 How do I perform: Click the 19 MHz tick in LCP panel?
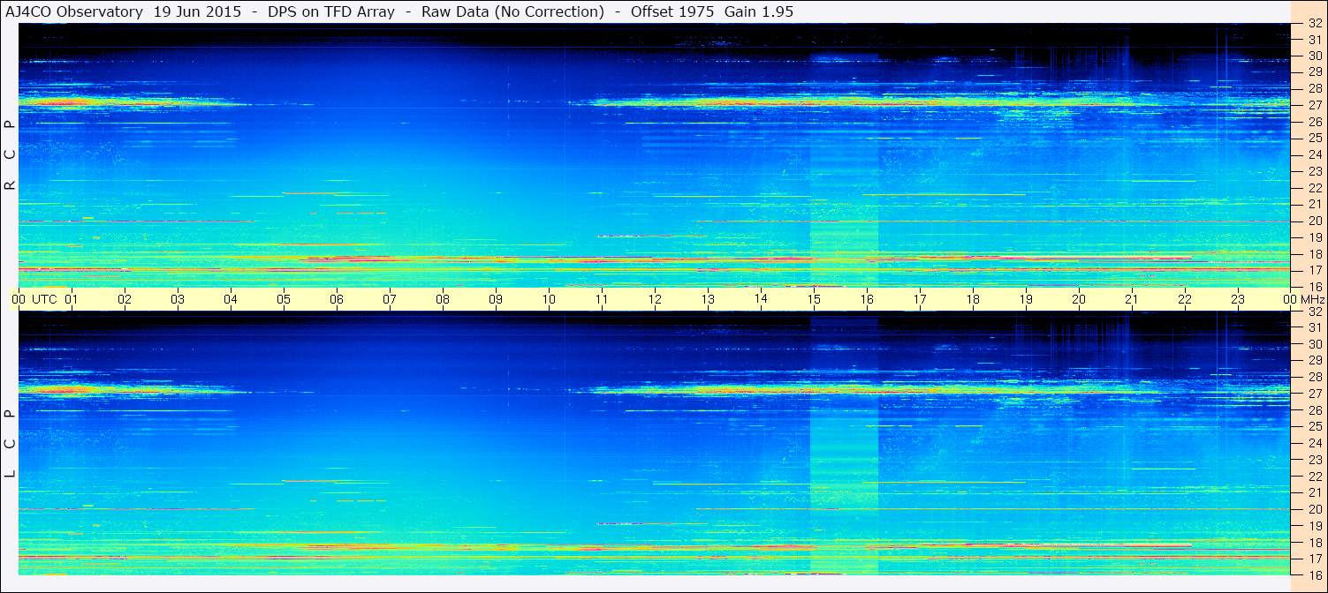point(1315,526)
